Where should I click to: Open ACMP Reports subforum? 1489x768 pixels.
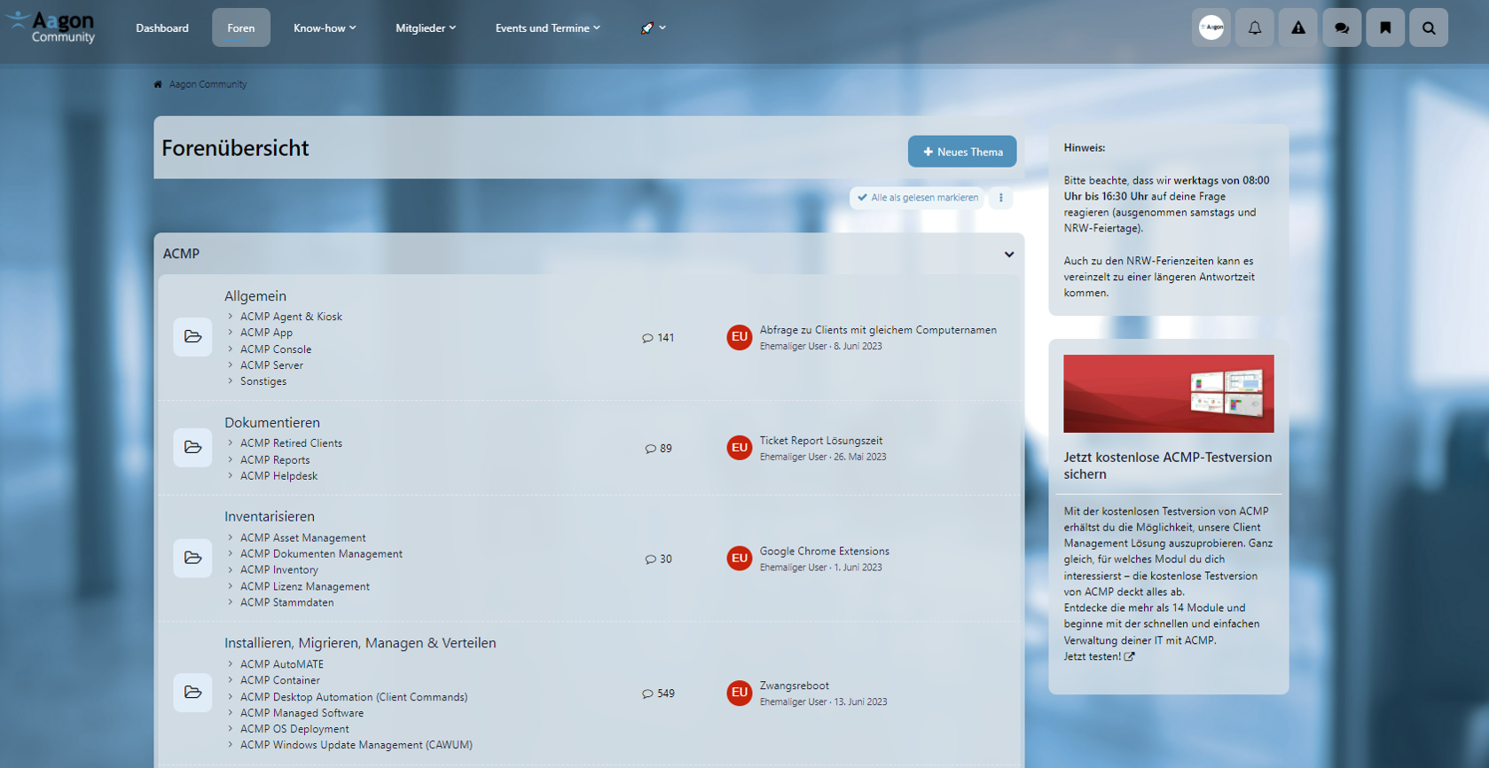[x=275, y=460]
